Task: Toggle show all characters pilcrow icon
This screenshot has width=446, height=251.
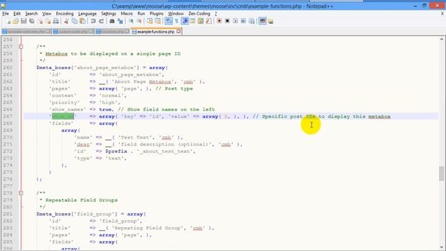Action: tap(176, 22)
